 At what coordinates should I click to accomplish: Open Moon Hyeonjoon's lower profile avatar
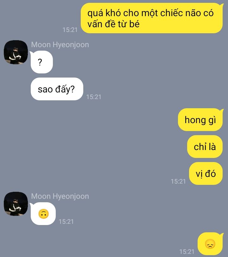pos(16,204)
